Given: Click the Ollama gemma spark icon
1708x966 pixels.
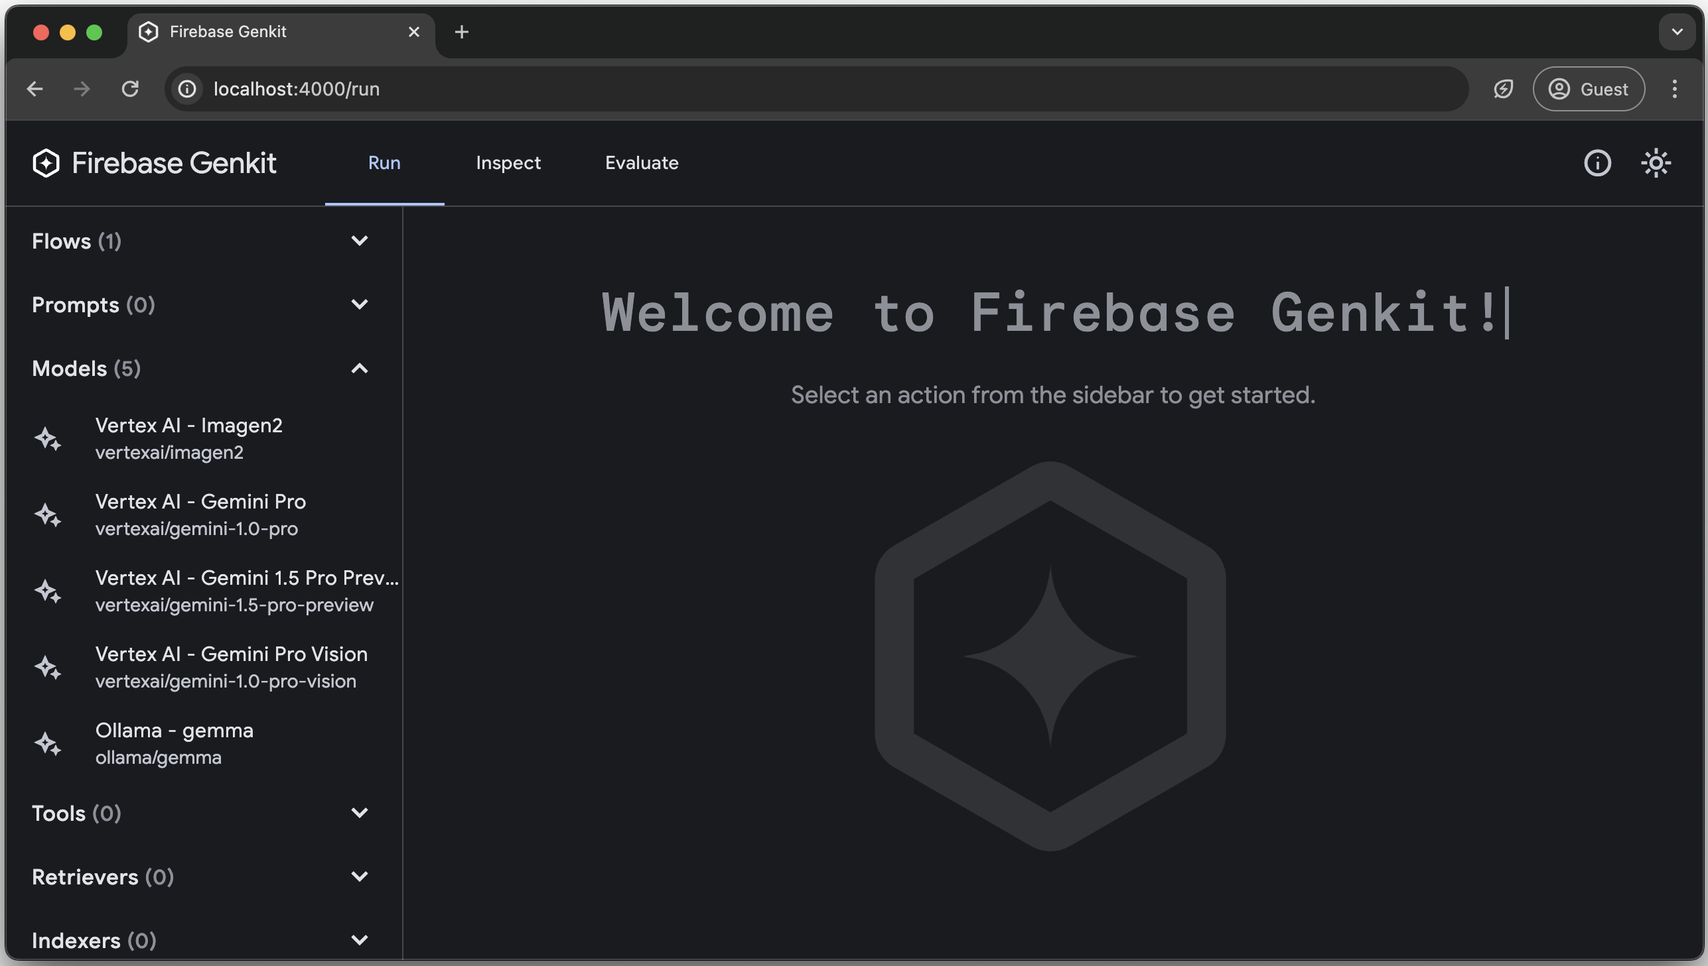Looking at the screenshot, I should pyautogui.click(x=48, y=745).
